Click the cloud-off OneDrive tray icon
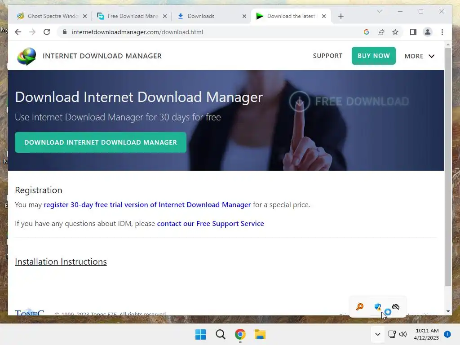This screenshot has width=460, height=345. [396, 307]
